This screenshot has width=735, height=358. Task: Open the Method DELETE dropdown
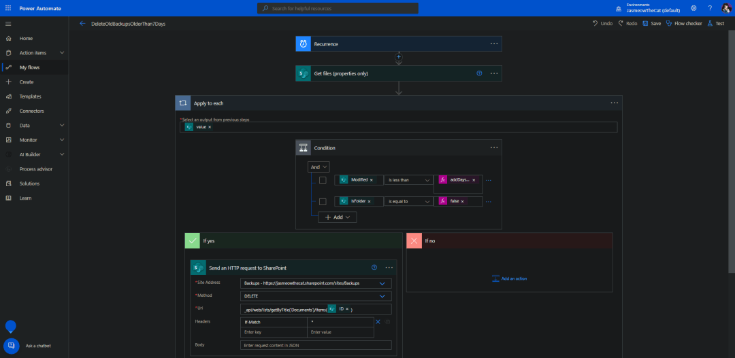(x=382, y=296)
